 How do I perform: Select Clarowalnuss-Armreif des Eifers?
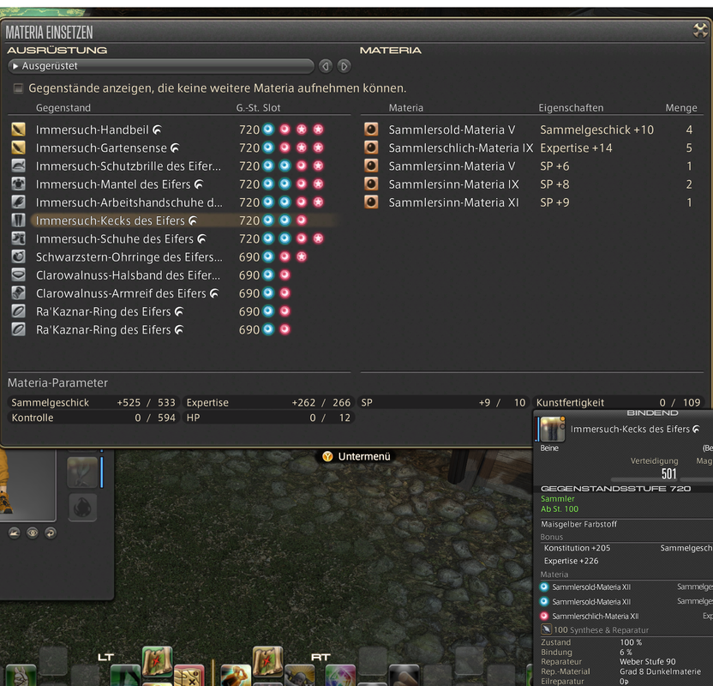[x=180, y=293]
